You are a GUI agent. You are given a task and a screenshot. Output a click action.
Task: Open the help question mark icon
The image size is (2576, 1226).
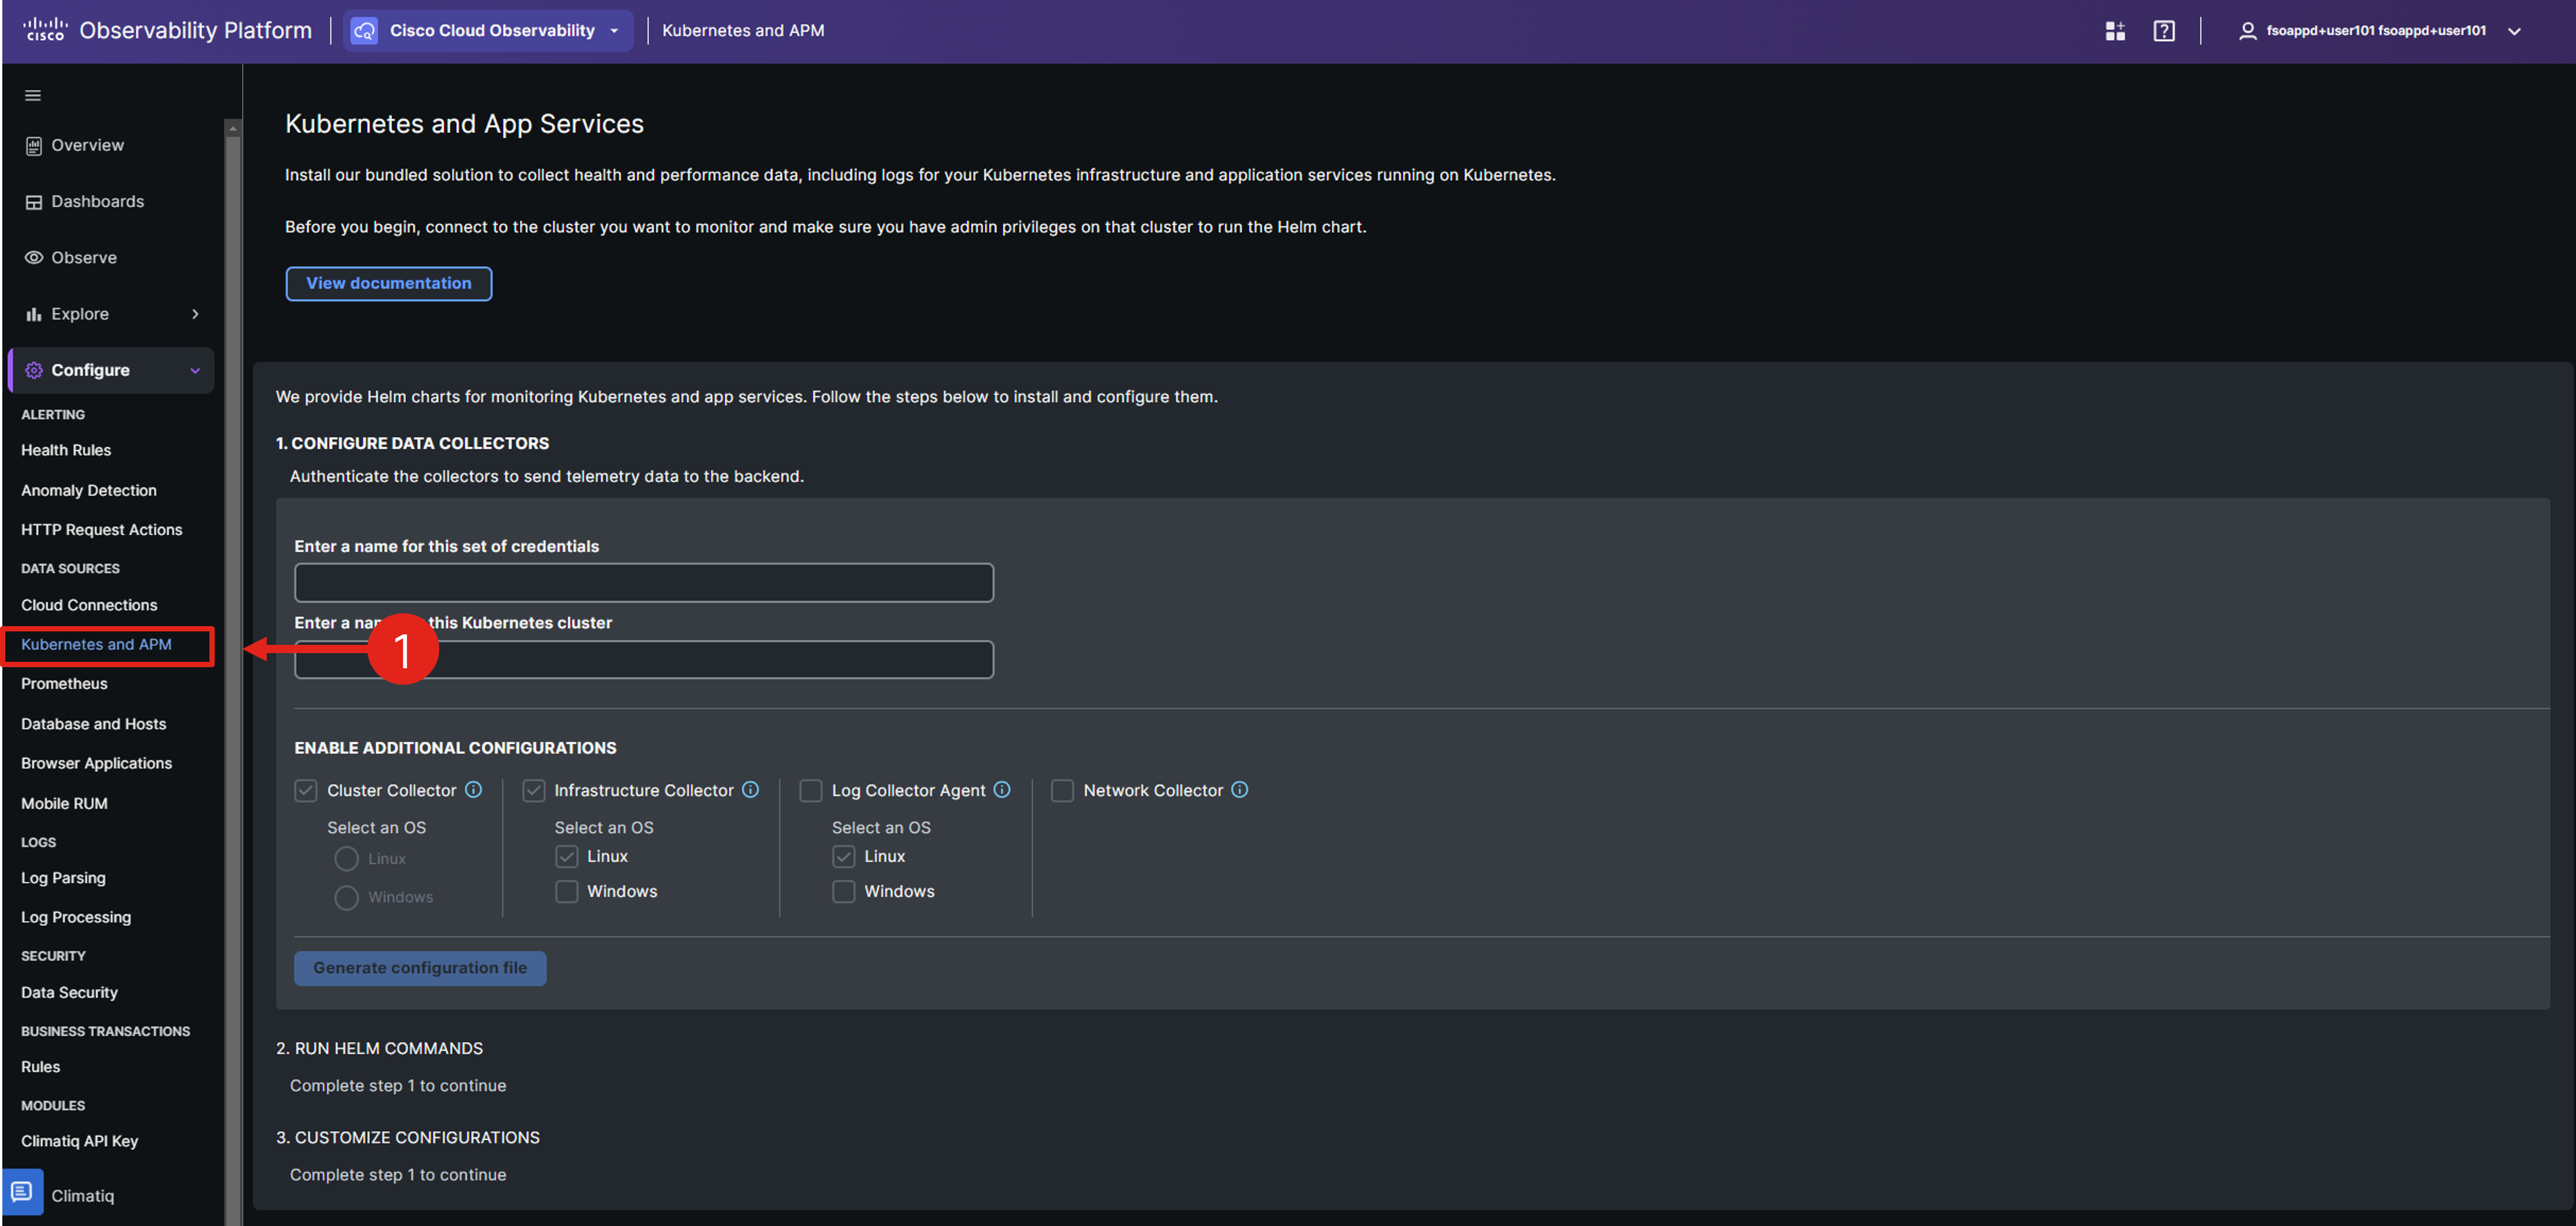(x=2163, y=31)
